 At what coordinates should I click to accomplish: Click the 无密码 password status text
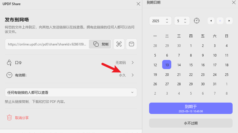click(120, 63)
